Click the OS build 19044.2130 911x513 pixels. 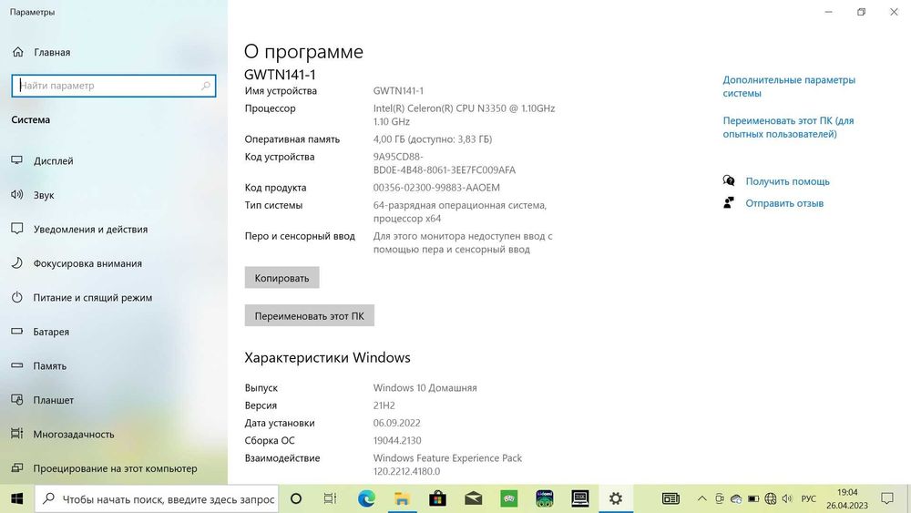397,440
